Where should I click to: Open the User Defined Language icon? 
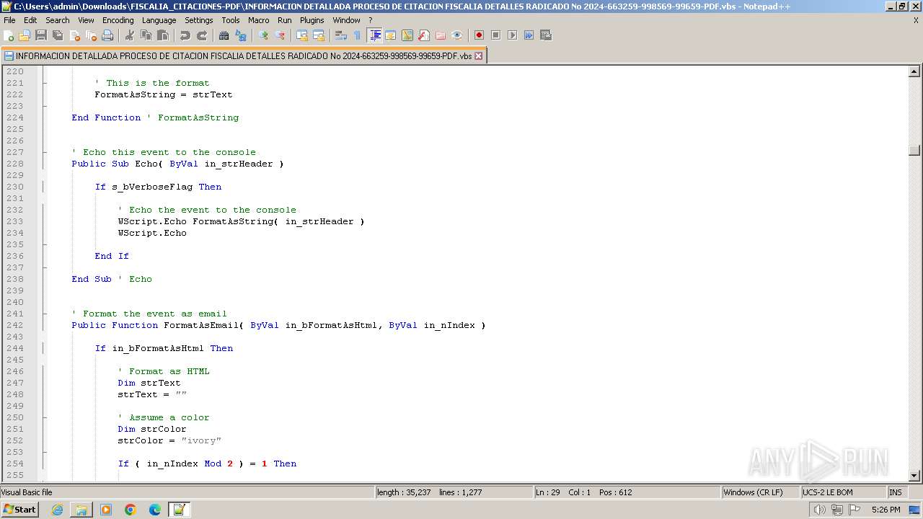[390, 35]
